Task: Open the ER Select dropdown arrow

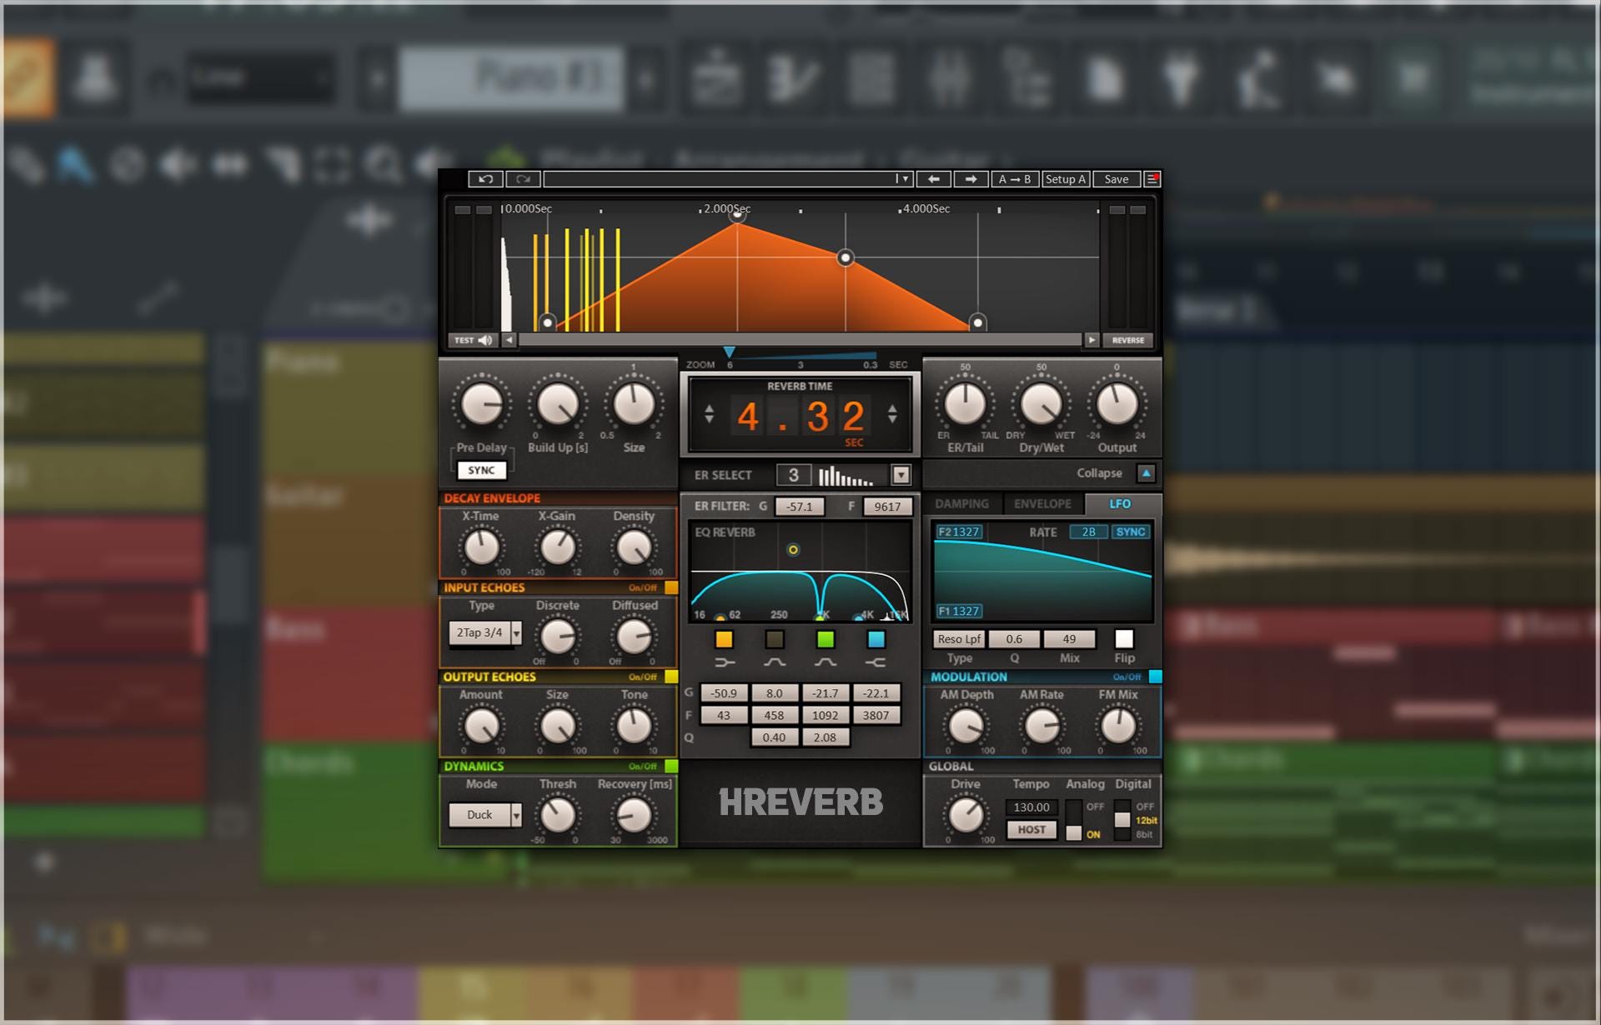Action: [x=901, y=475]
